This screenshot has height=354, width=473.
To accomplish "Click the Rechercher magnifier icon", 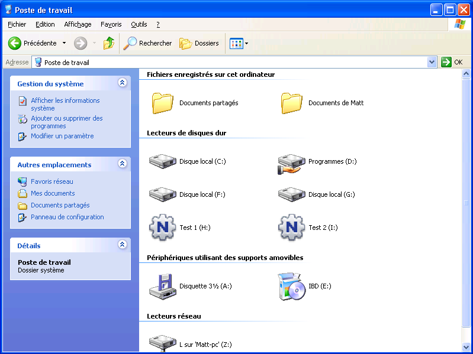I will (130, 43).
